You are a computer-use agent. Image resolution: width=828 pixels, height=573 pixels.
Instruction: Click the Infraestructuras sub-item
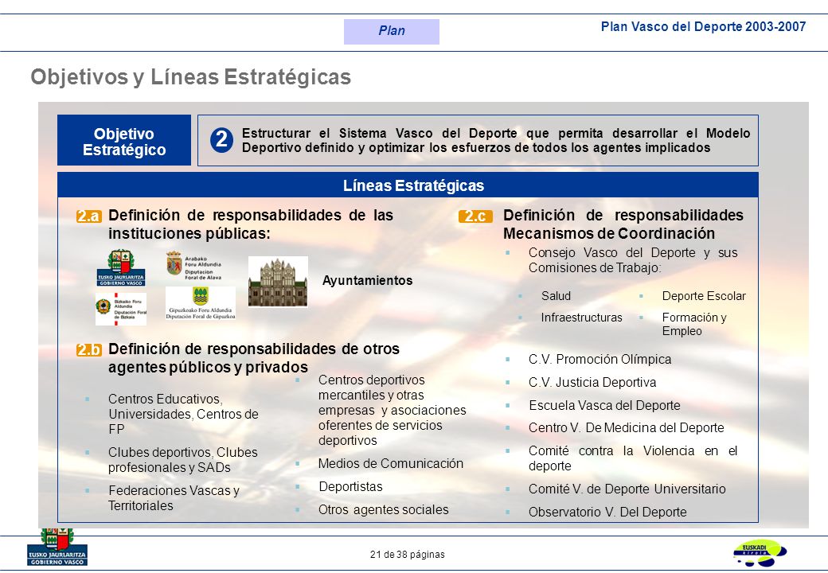[x=581, y=318]
